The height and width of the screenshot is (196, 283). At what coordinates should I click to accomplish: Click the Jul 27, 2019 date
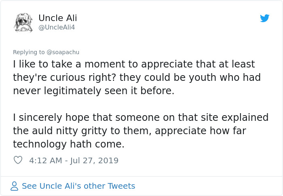coord(94,160)
